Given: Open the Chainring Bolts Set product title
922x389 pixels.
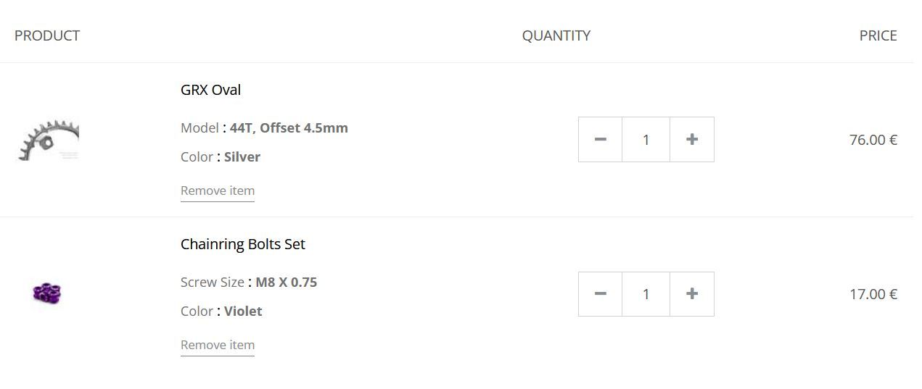Looking at the screenshot, I should click(243, 244).
